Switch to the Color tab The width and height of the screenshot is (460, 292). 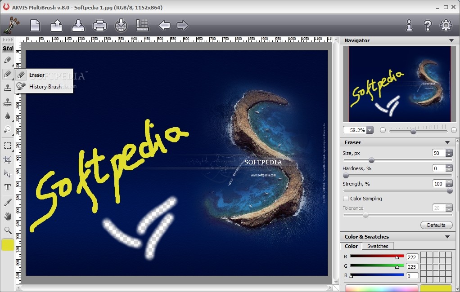[351, 246]
